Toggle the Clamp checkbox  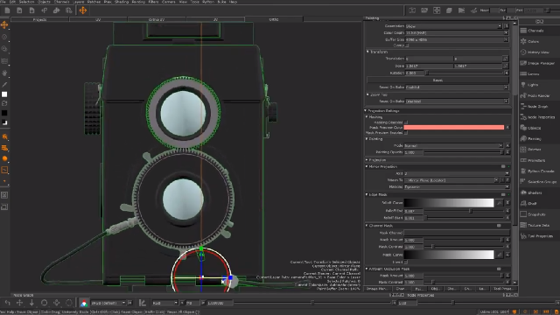pos(407,45)
